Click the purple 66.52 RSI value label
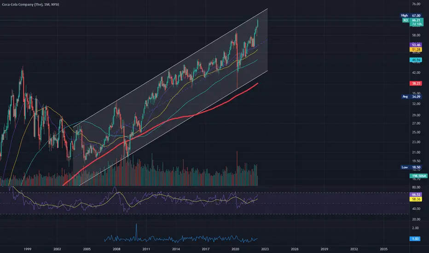The image size is (429, 253). (416, 195)
